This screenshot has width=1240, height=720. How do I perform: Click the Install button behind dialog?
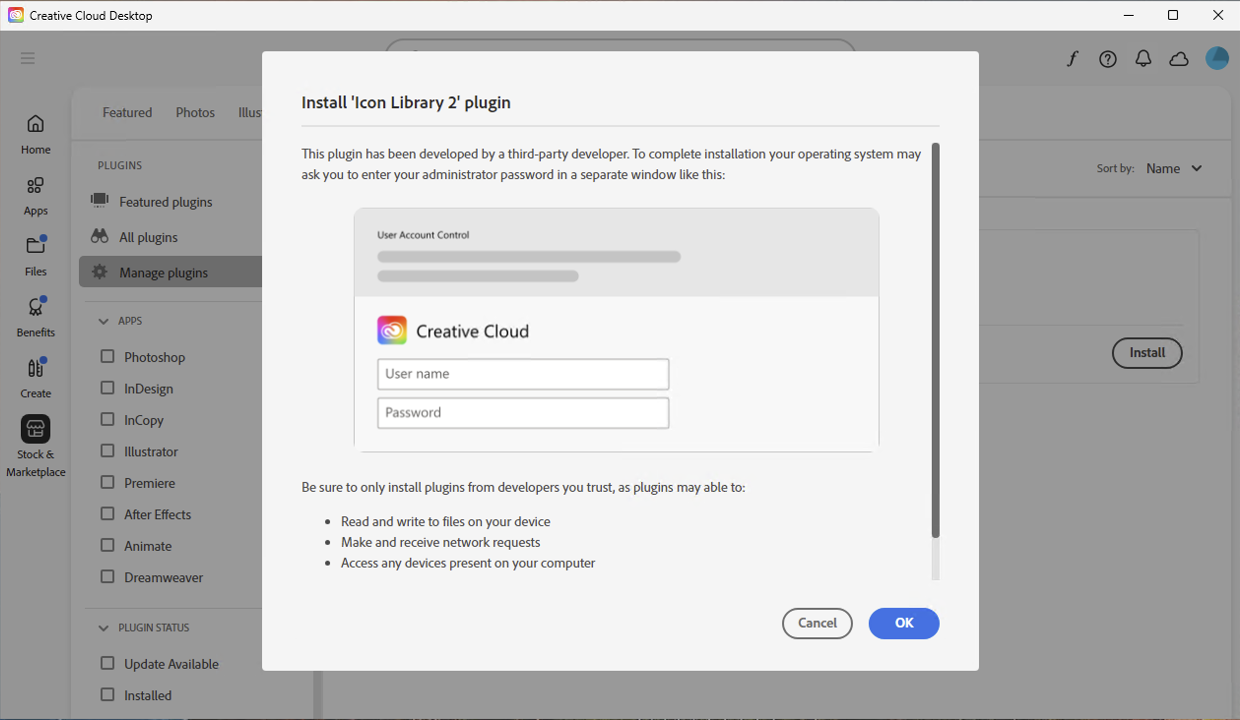click(x=1147, y=353)
